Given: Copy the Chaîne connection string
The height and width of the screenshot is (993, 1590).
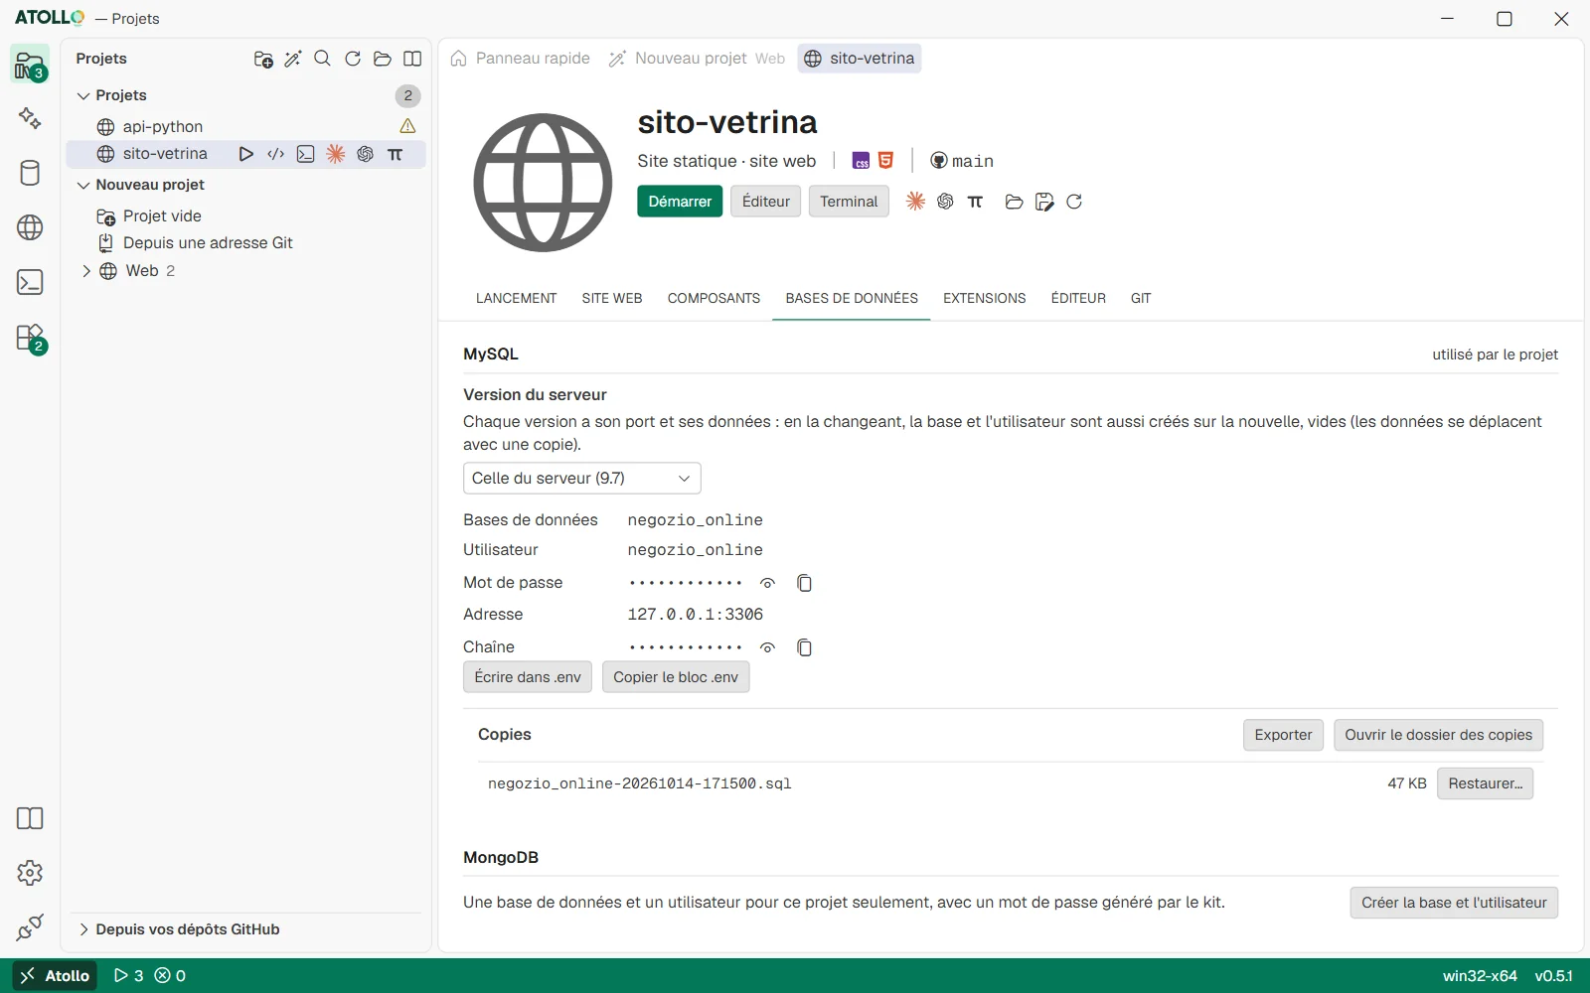Looking at the screenshot, I should pyautogui.click(x=805, y=647).
